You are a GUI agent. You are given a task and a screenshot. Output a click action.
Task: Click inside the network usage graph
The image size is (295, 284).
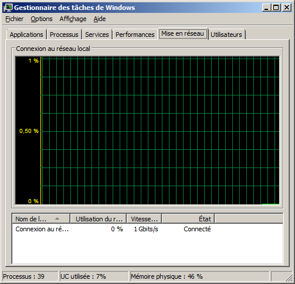[x=147, y=131]
